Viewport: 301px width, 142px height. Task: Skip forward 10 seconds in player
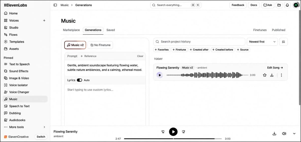183,132
